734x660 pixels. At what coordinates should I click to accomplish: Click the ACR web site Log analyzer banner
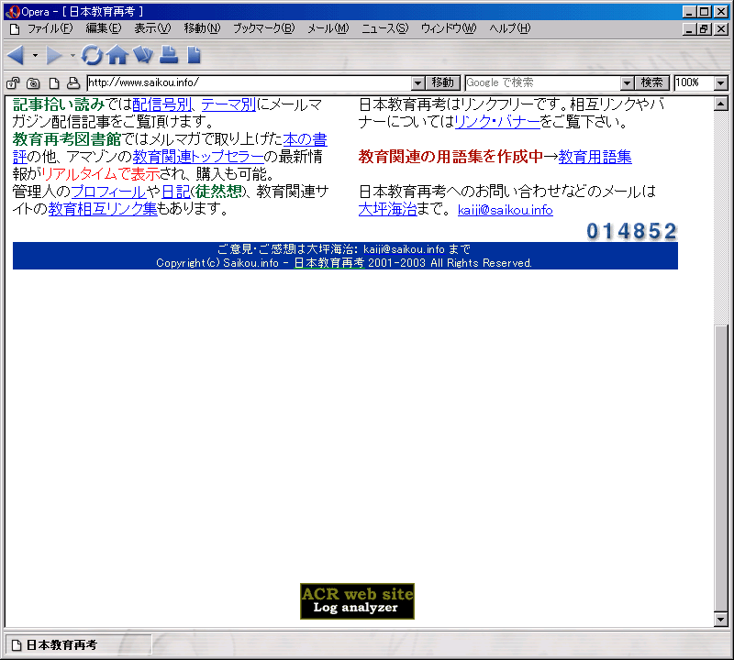click(x=357, y=601)
